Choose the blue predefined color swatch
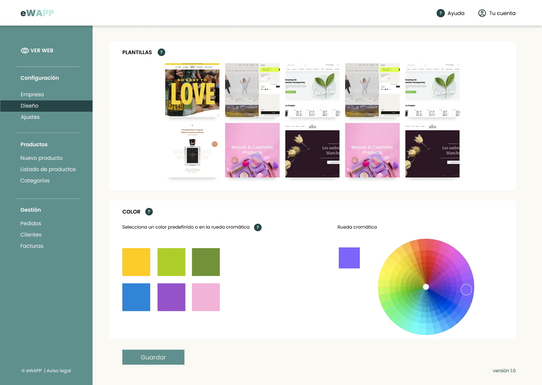The image size is (542, 385). [x=136, y=297]
